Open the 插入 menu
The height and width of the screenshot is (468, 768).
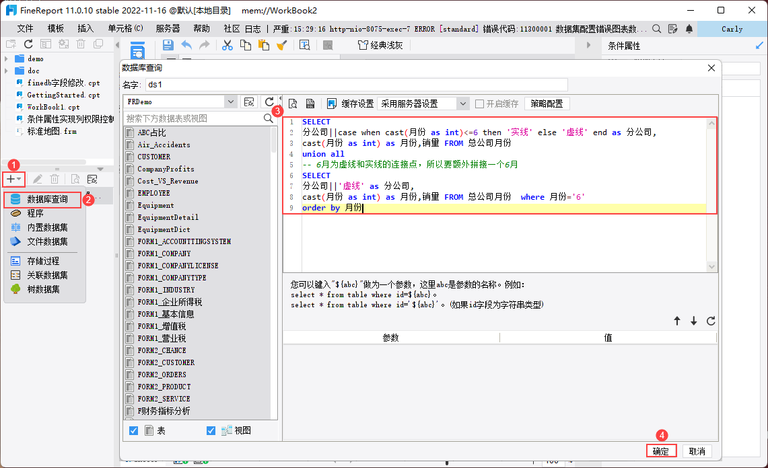tap(85, 29)
